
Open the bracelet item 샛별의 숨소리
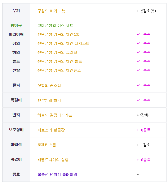(x=49, y=85)
